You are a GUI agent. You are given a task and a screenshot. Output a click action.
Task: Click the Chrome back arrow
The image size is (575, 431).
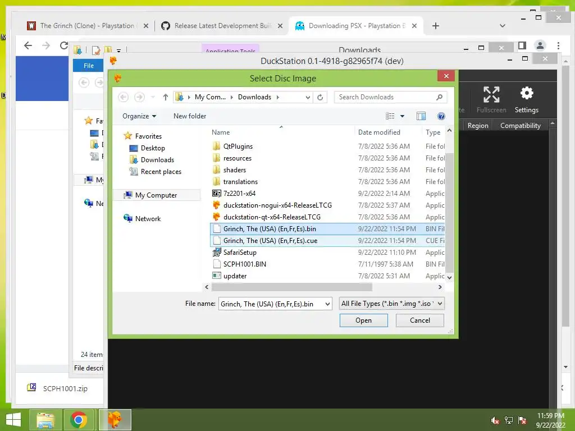tap(28, 45)
